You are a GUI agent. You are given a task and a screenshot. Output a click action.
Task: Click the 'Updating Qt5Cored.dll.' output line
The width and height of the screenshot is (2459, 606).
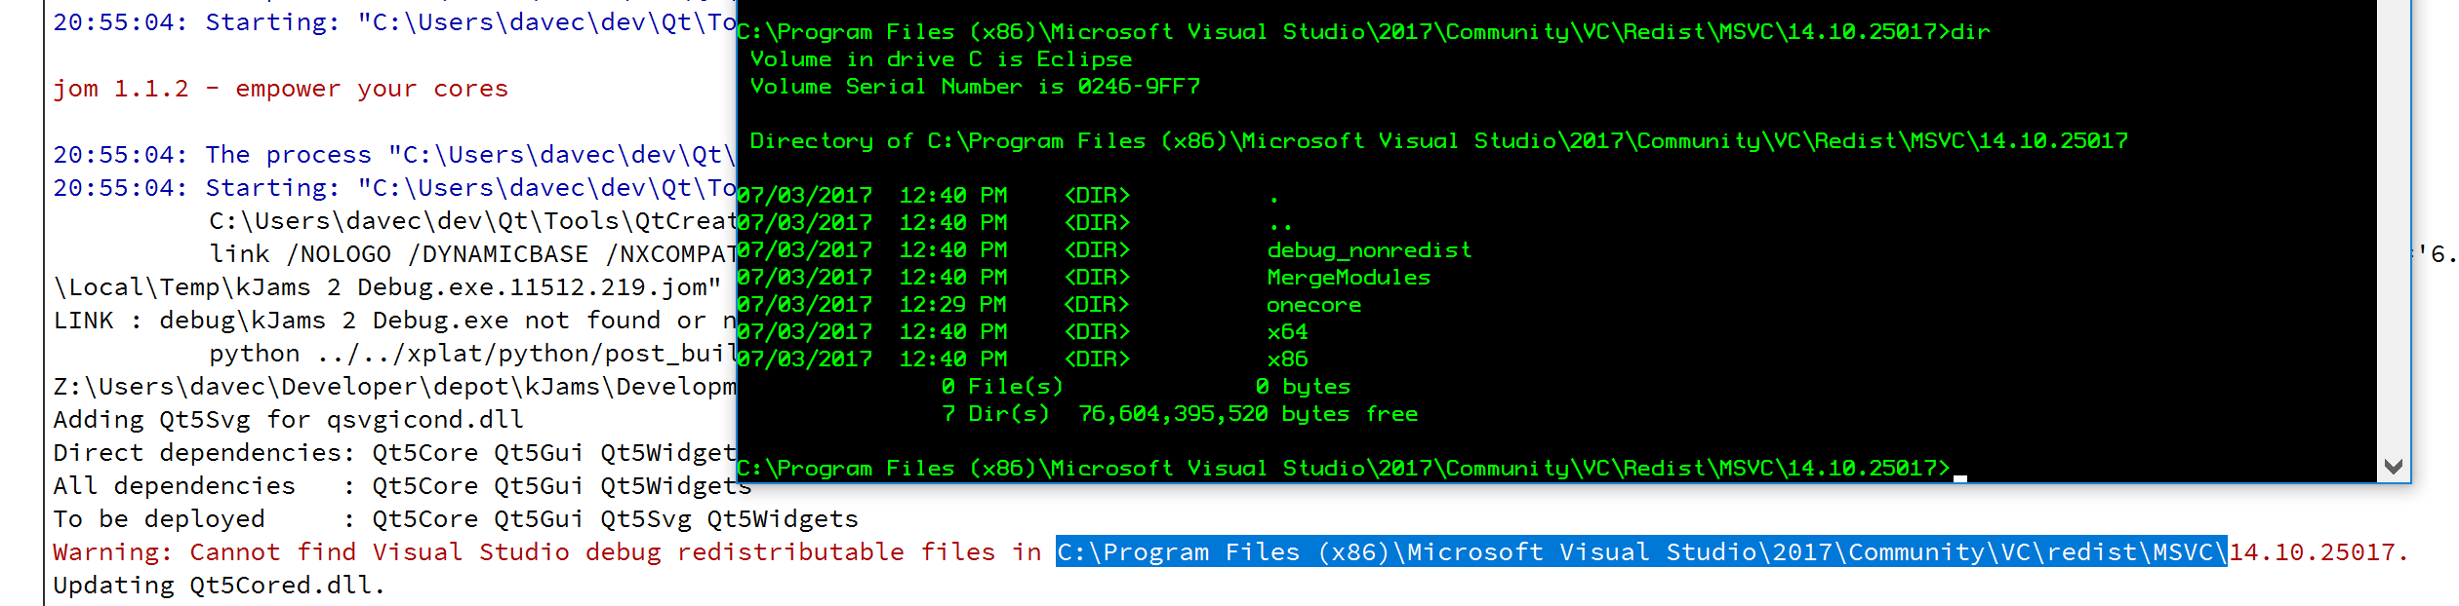[219, 586]
